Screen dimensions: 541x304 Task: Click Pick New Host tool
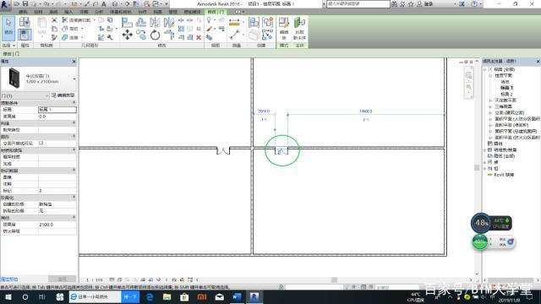(x=299, y=28)
